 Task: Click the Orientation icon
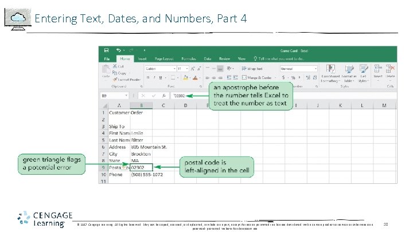pos(229,68)
